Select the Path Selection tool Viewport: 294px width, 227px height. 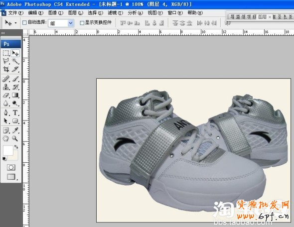[x=6, y=121]
